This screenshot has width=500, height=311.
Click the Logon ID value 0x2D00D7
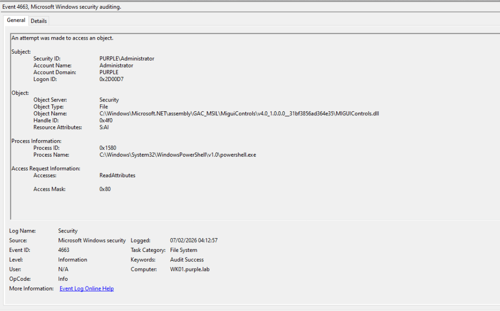coord(111,79)
